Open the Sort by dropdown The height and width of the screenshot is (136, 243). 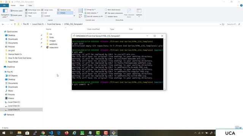[80, 13]
